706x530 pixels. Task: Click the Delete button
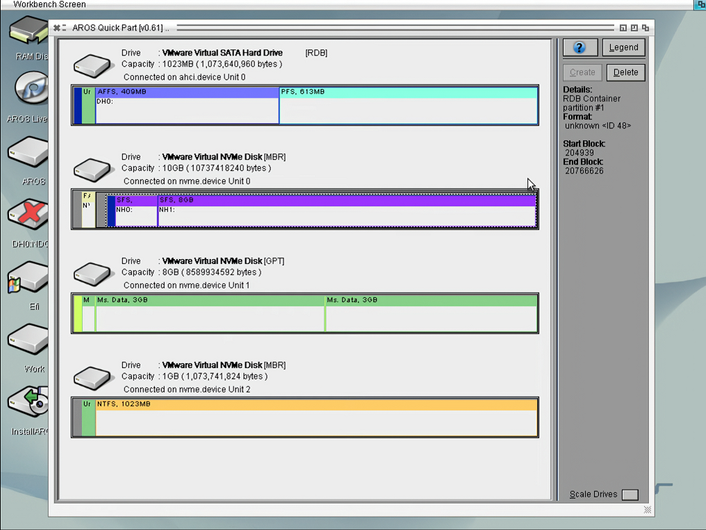coord(625,72)
